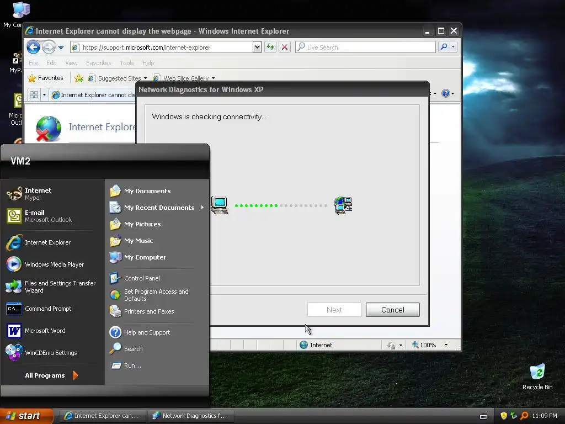Open the search provider dropdown arrow

click(x=454, y=47)
